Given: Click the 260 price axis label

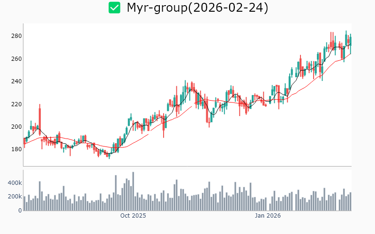Looking at the screenshot, I should [x=16, y=59].
